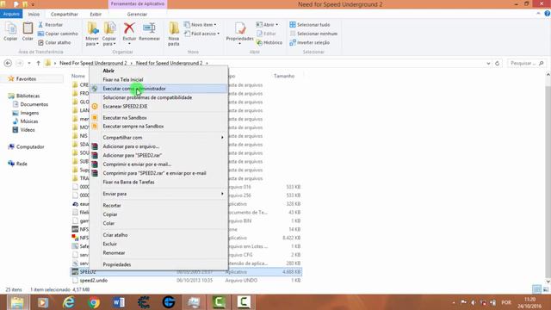
Task: Choose Executar na Sandbox
Action: point(158,117)
